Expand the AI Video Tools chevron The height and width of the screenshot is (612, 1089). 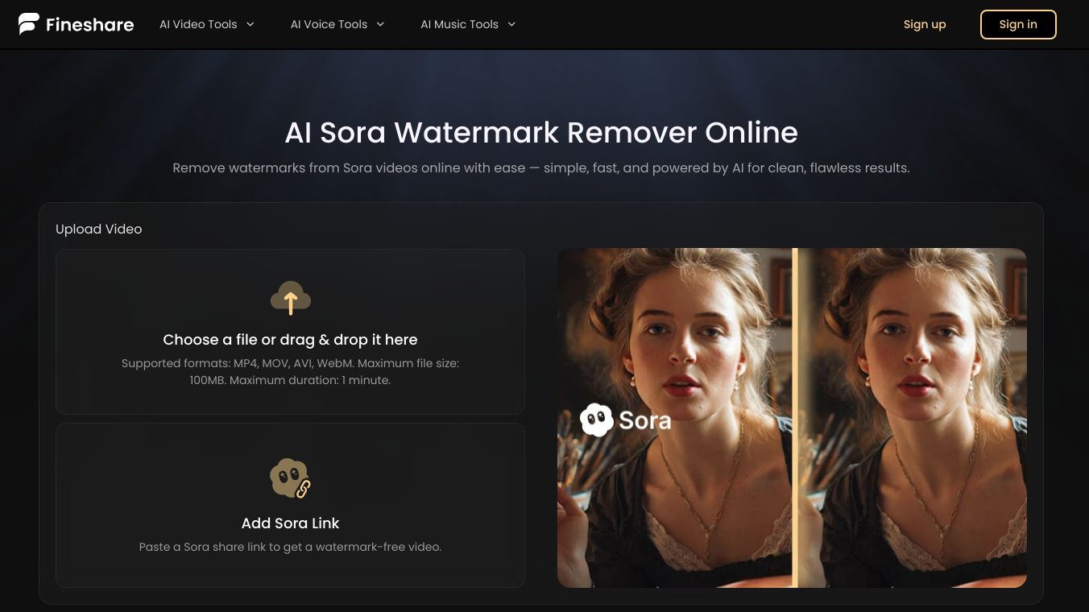click(x=251, y=24)
